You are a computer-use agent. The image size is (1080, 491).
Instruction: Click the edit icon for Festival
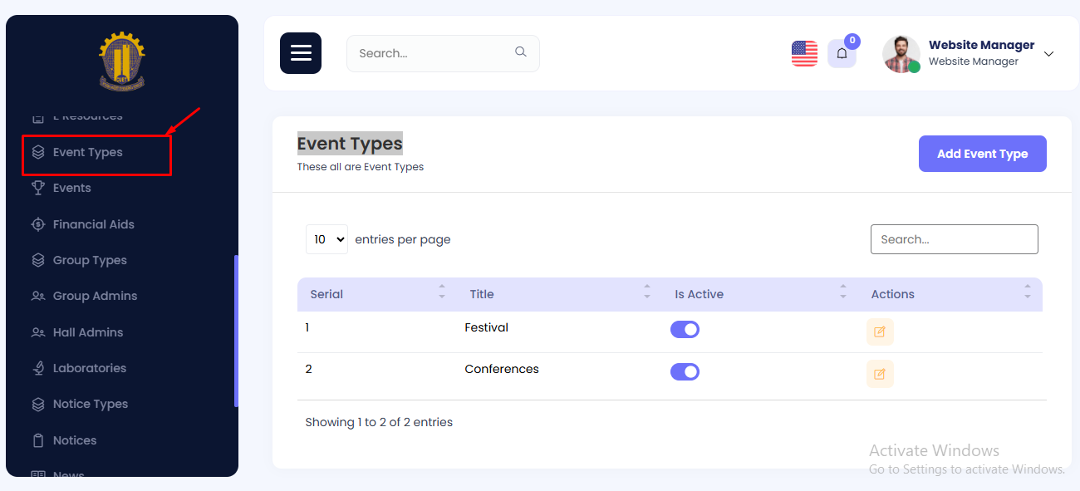(x=880, y=331)
